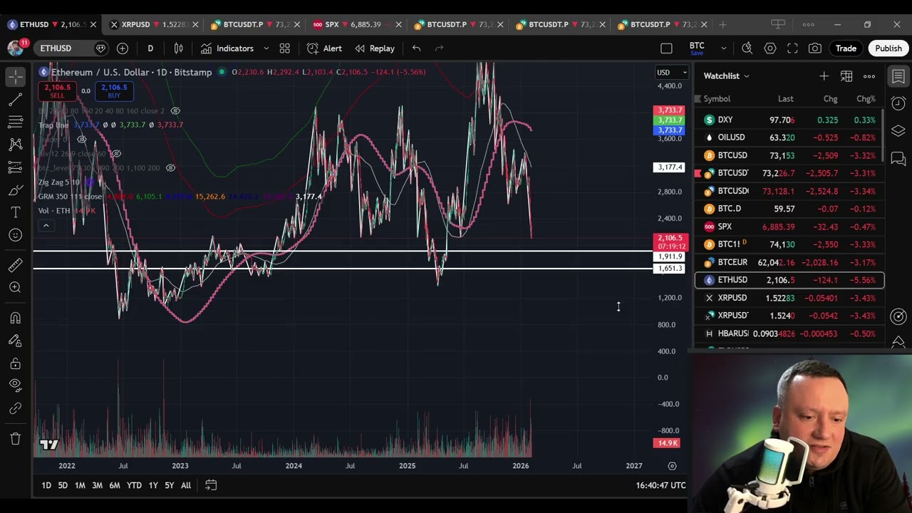This screenshot has width=912, height=513.
Task: Expand the manage layouts dropdown arrow
Action: pyautogui.click(x=723, y=48)
